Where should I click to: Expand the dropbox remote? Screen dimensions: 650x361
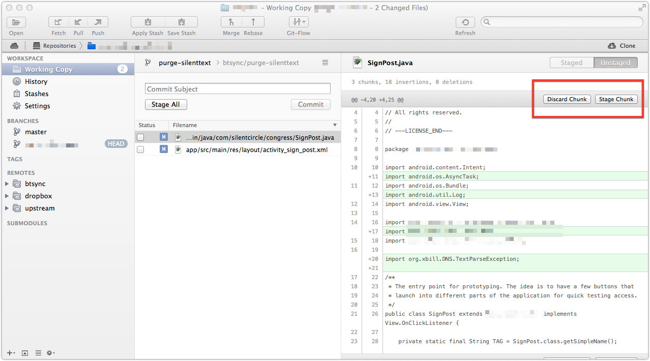7,196
